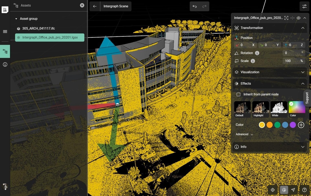
Task: Edit the Scale percentage field
Action: [x=294, y=61]
